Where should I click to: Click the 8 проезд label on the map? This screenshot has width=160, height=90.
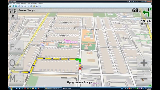point(126,38)
